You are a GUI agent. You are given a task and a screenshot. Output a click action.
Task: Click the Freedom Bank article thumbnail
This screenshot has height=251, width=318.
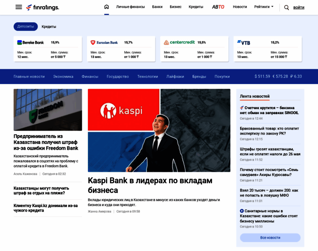pyautogui.click(x=48, y=110)
